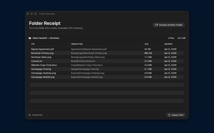214x133 pixels.
Task: Sort by the Relative Path column header
Action: pyautogui.click(x=77, y=44)
